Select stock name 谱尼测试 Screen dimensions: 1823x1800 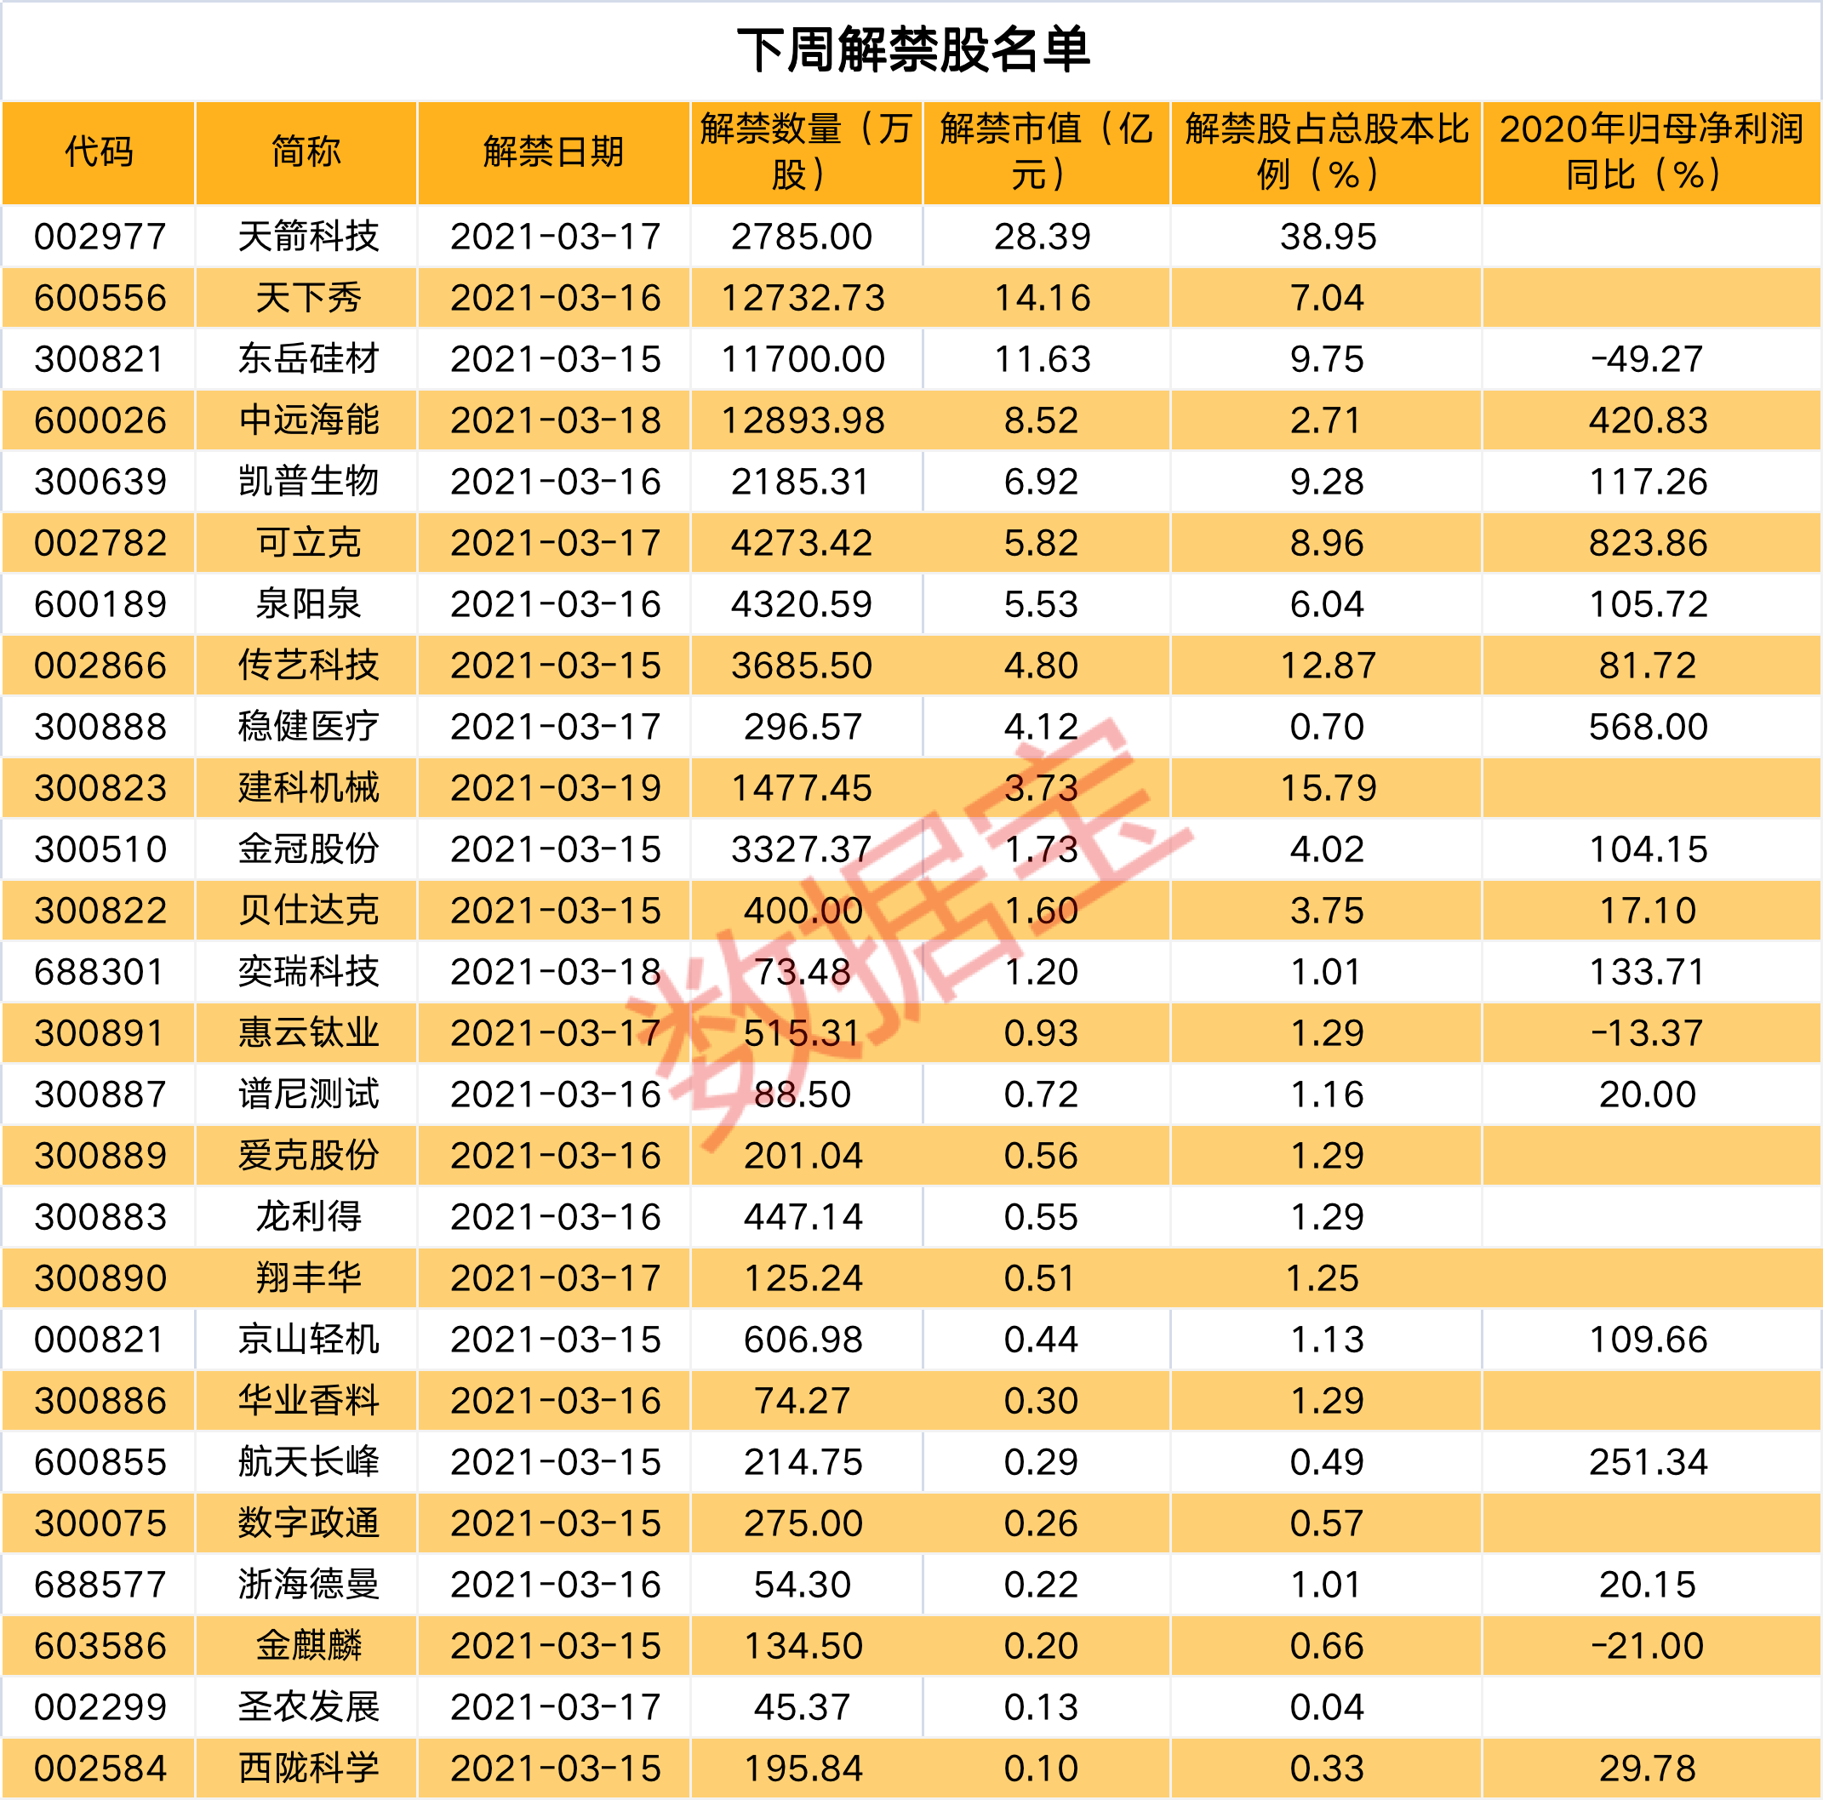pyautogui.click(x=307, y=1094)
